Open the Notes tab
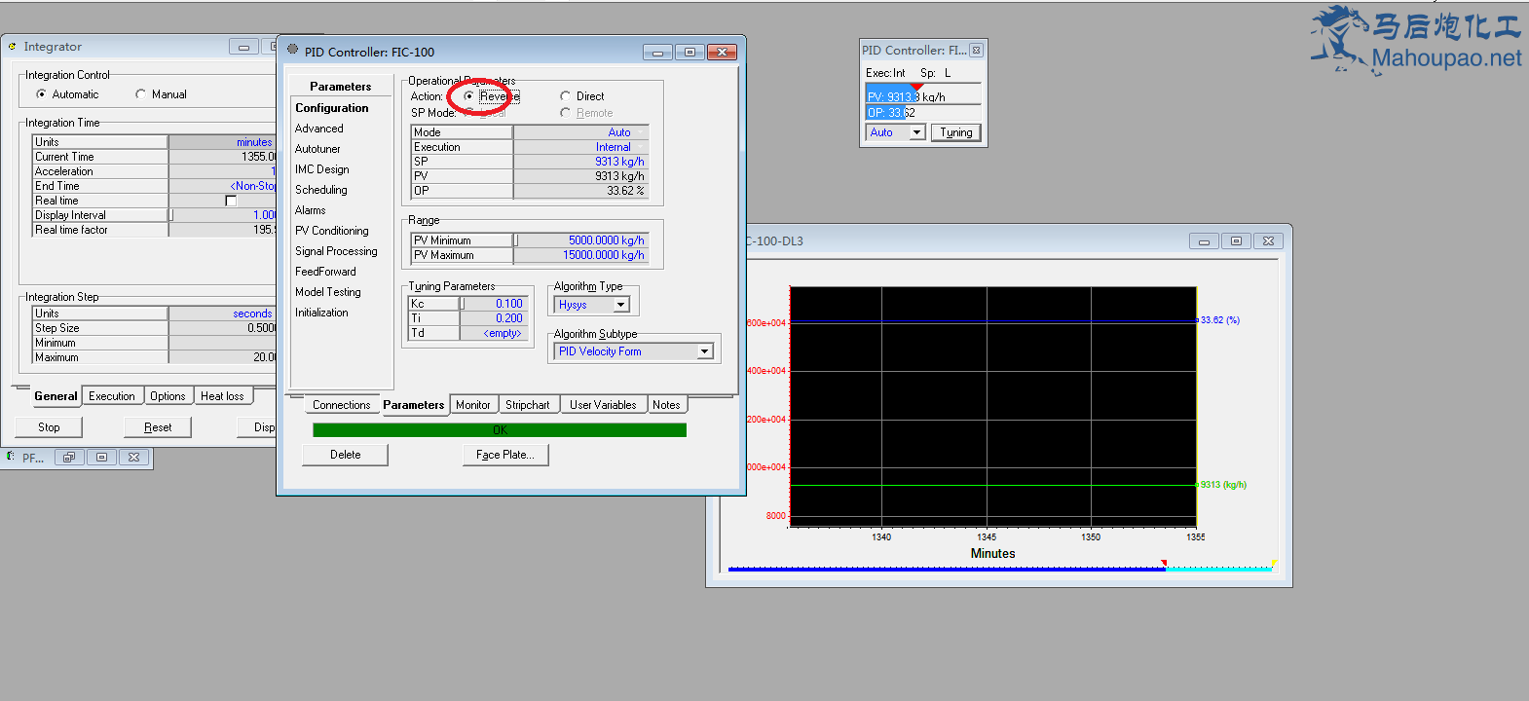 (667, 405)
